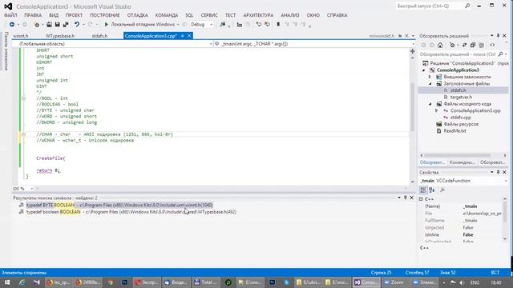Close the ConsoleApplication3.cpp tab

(189, 36)
